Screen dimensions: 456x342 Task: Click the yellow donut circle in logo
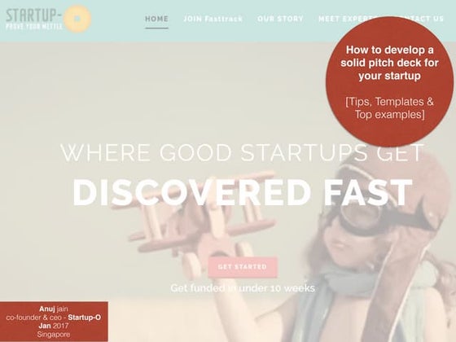(77, 18)
